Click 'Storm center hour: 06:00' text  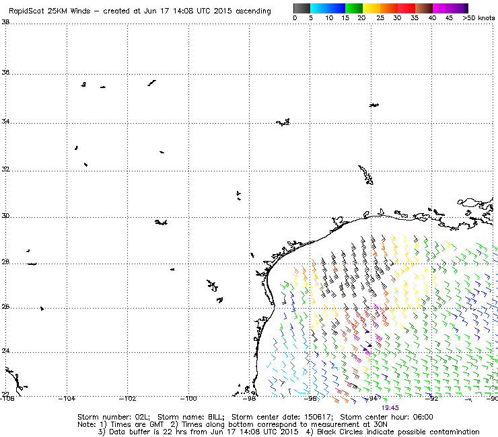click(x=386, y=417)
